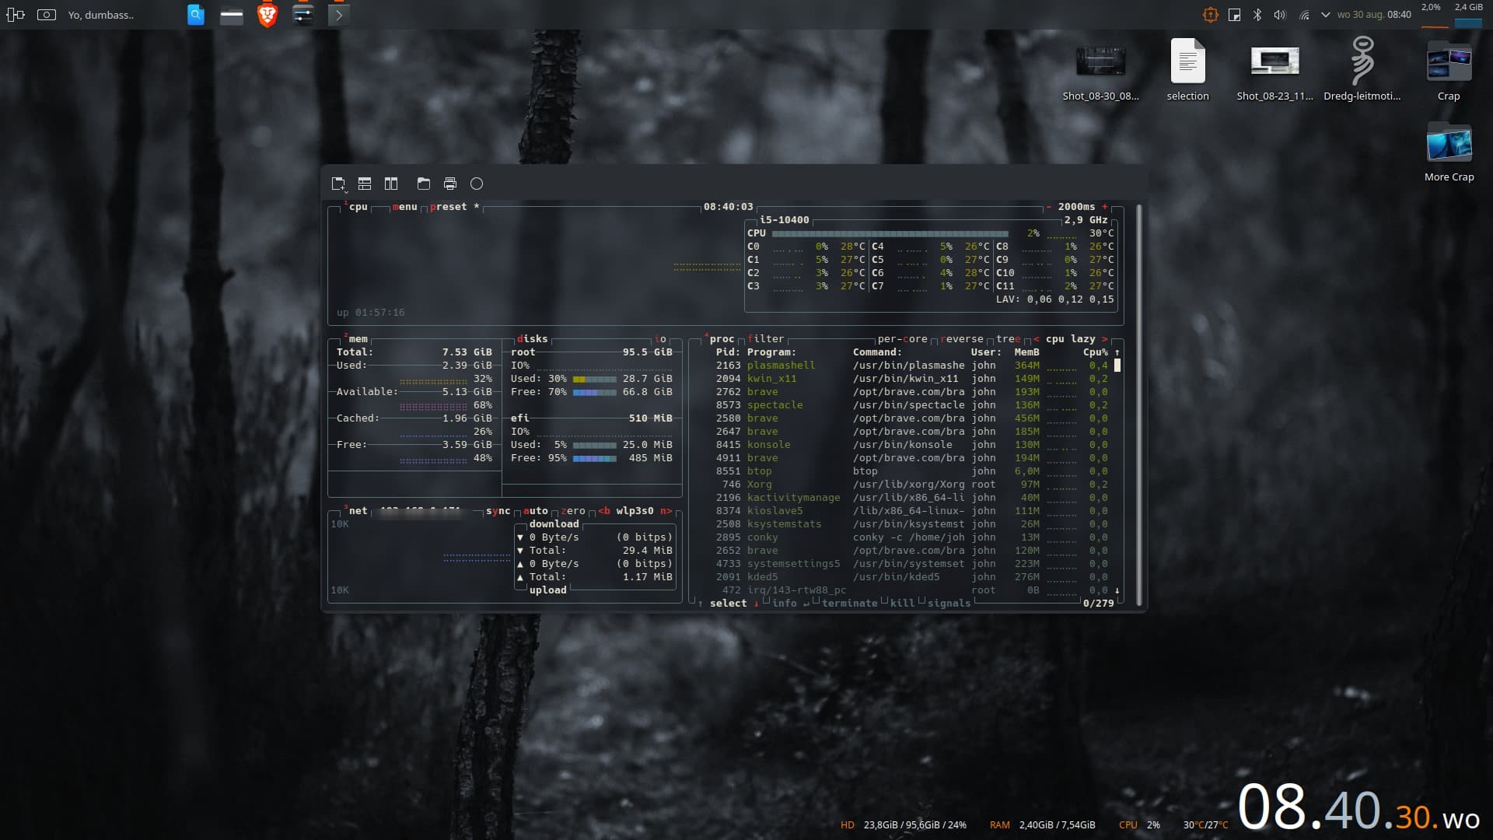Click the preset option in cpu box
This screenshot has height=840, width=1493.
[x=449, y=207]
